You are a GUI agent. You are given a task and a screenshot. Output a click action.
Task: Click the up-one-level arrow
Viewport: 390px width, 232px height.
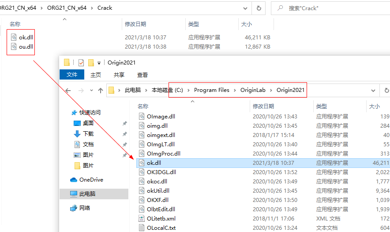coord(101,90)
